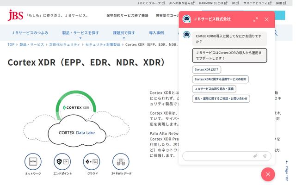Click the CORTEX Data Lake cloud diagram
Viewport: 296px width, 185px height.
coord(77,131)
